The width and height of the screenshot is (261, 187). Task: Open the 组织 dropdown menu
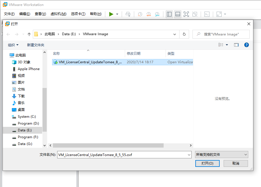coord(13,45)
